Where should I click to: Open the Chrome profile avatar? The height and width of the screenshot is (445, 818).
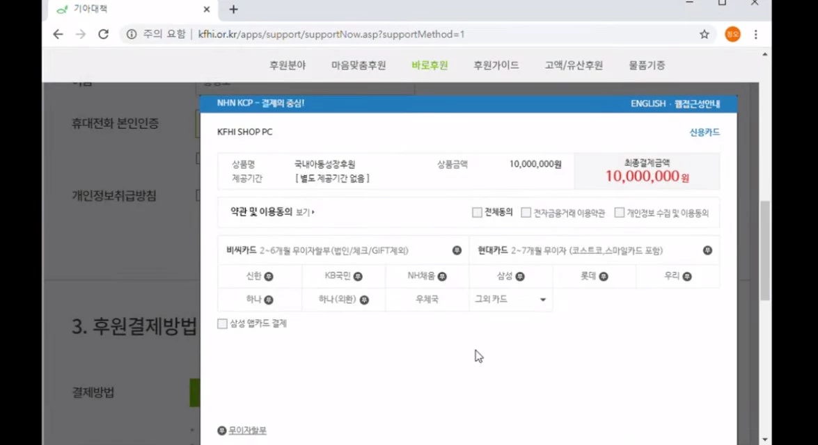coord(732,34)
